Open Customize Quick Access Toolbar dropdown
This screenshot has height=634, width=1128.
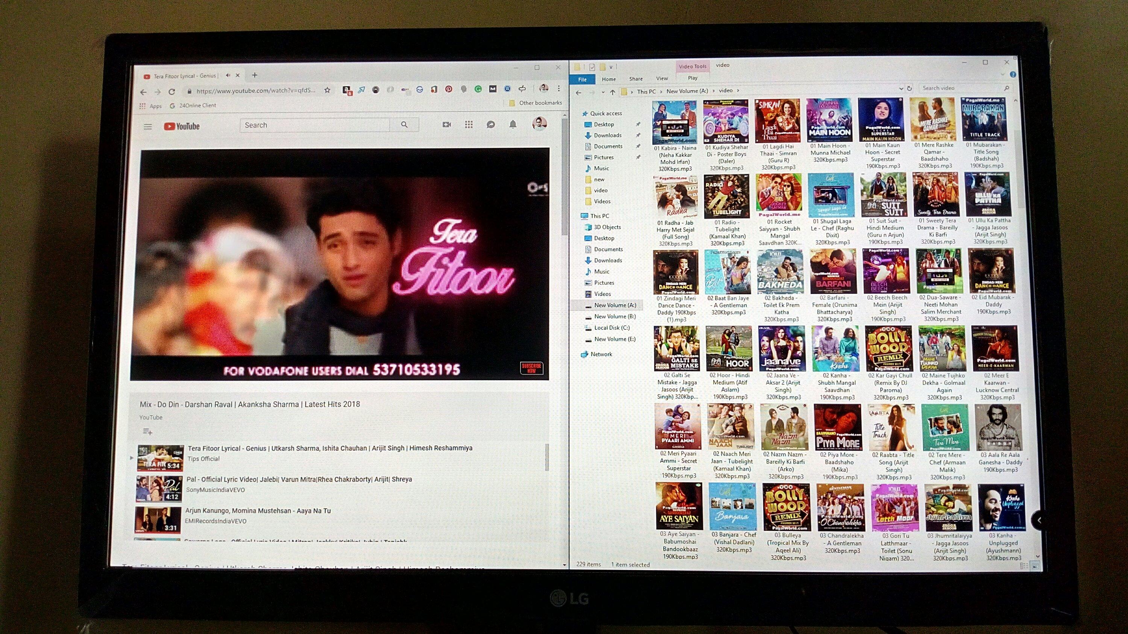coord(611,67)
